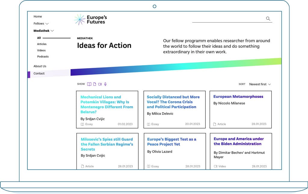308x194 pixels.
Task: Go to the About Us section
Action: click(40, 66)
